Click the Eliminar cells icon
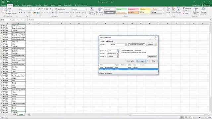 click(x=173, y=9)
